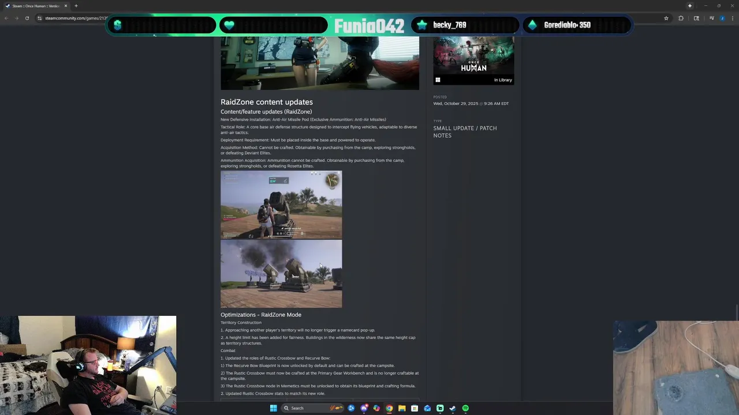Open Discord from the taskbar
Viewport: 739px width, 415px height.
coord(364,408)
